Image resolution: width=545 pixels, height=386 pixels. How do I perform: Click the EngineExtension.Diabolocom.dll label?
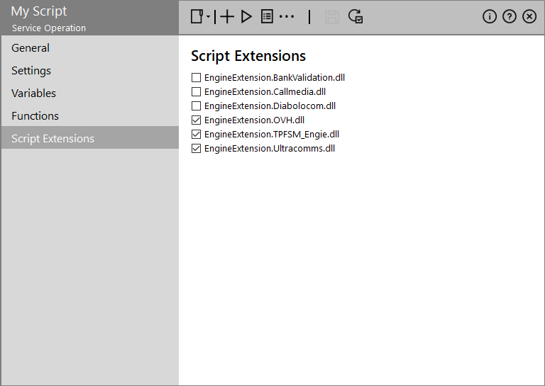(270, 106)
